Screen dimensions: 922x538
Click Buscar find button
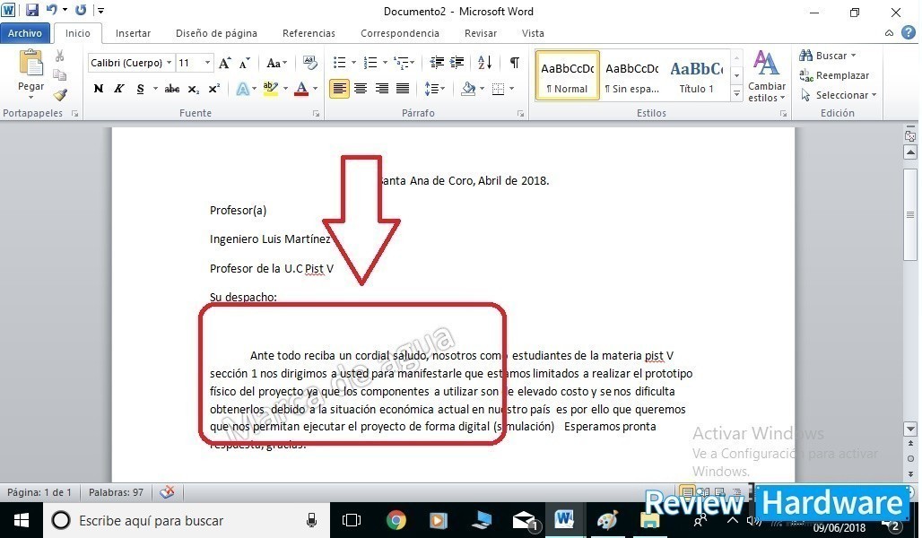[x=827, y=56]
